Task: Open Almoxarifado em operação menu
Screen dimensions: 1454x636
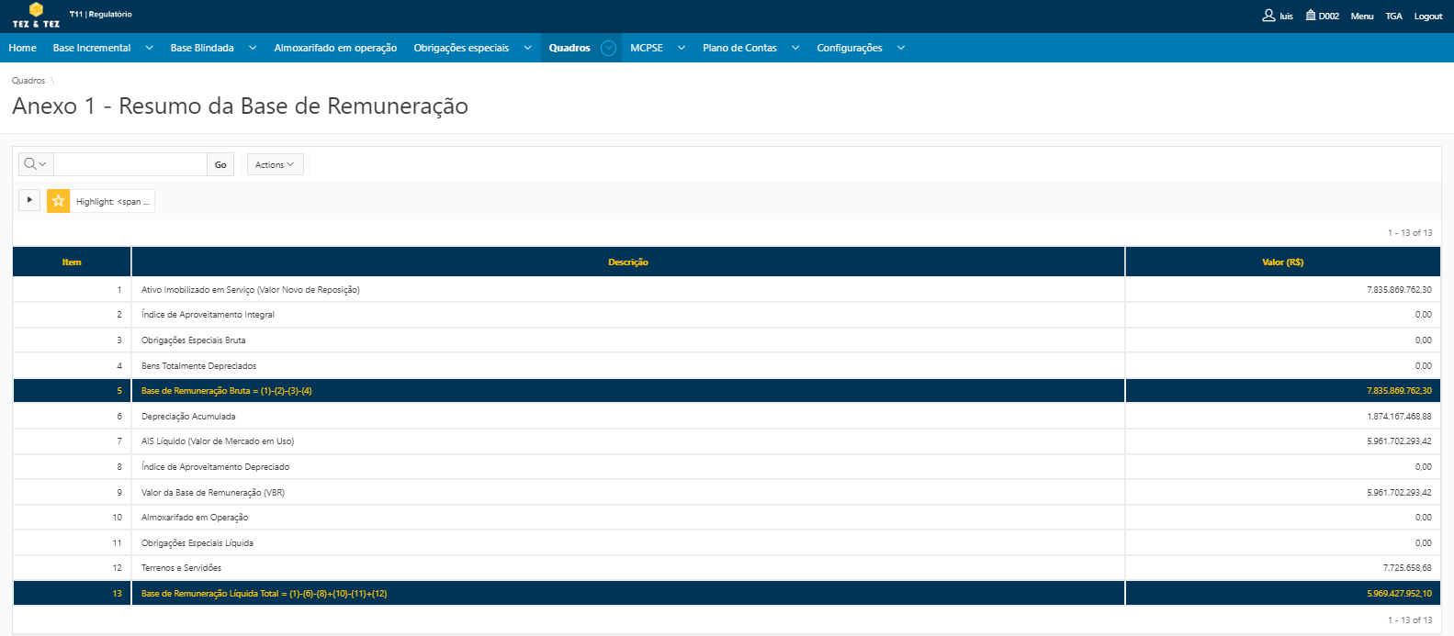Action: tap(335, 48)
